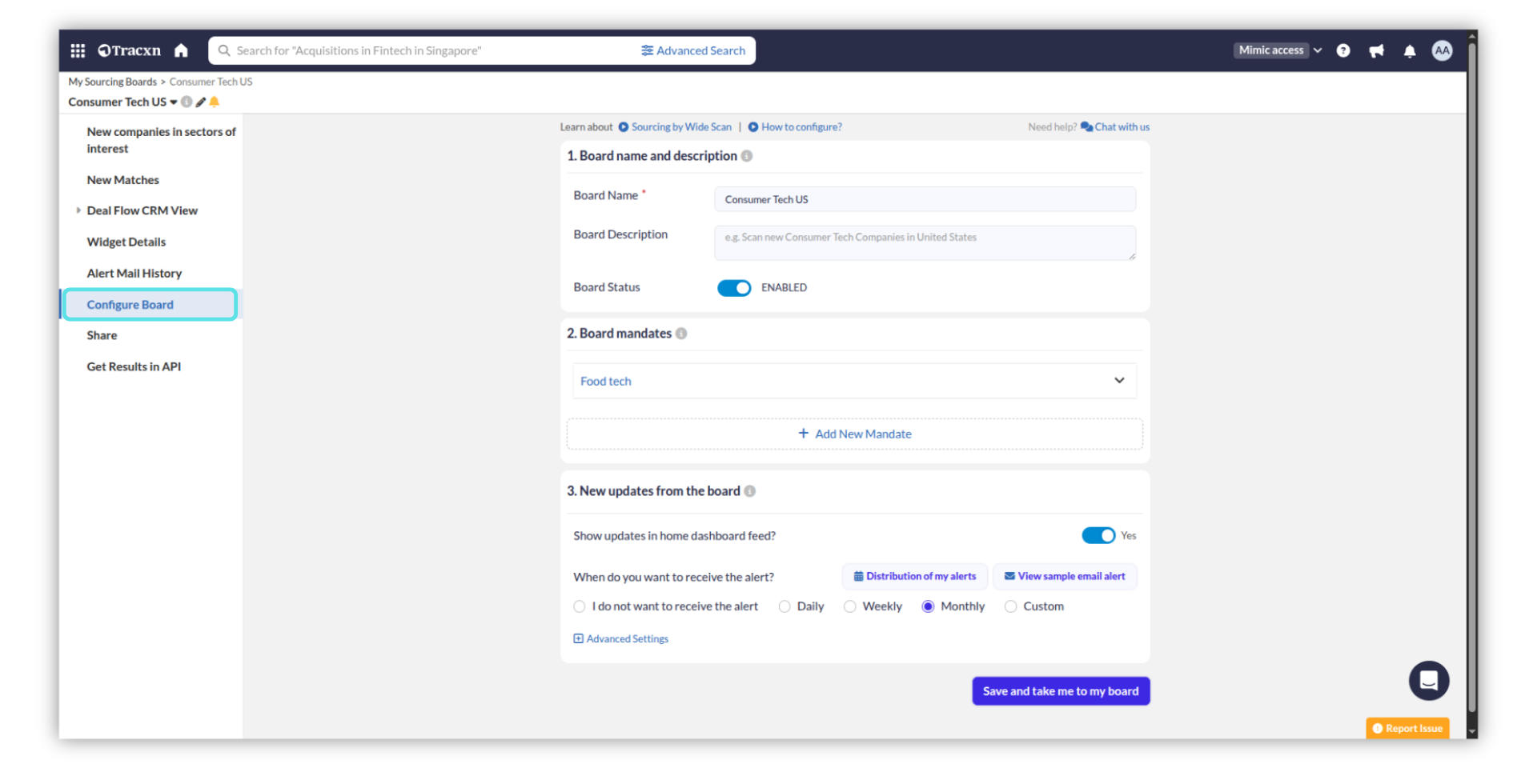
Task: Open the help question mark icon
Action: (x=1343, y=50)
